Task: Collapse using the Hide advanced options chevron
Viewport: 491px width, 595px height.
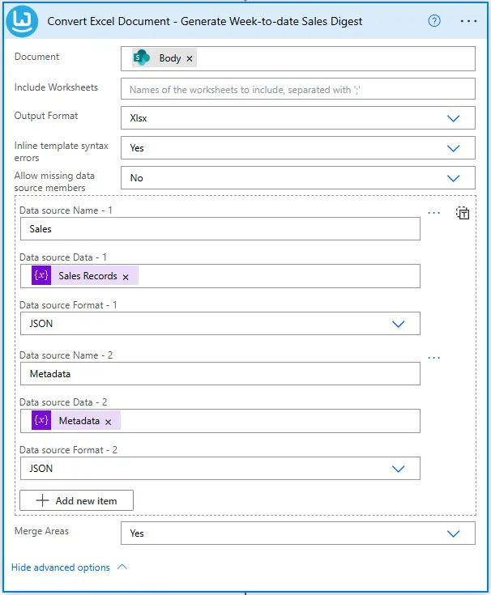Action: 122,567
